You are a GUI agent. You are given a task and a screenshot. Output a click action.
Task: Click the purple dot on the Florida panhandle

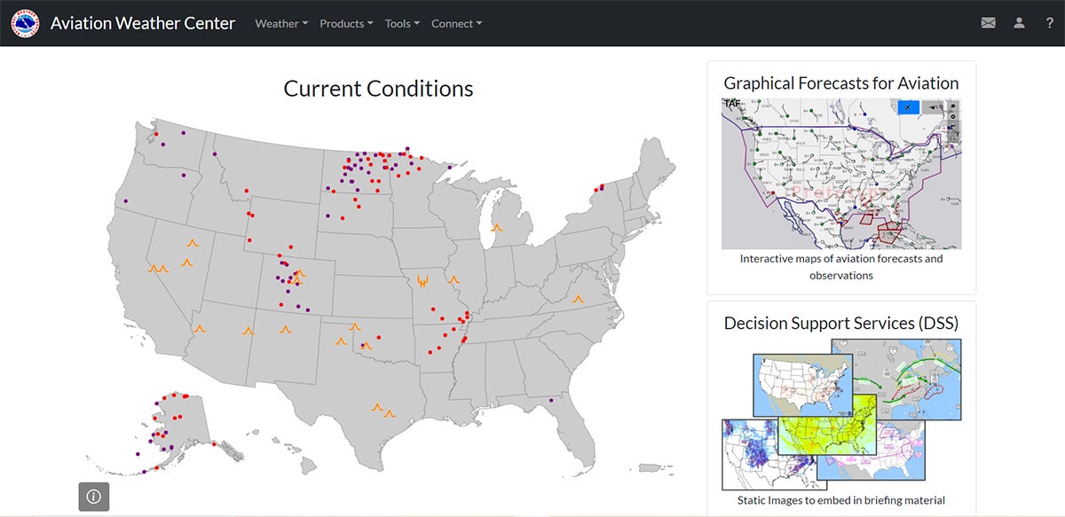pyautogui.click(x=551, y=400)
